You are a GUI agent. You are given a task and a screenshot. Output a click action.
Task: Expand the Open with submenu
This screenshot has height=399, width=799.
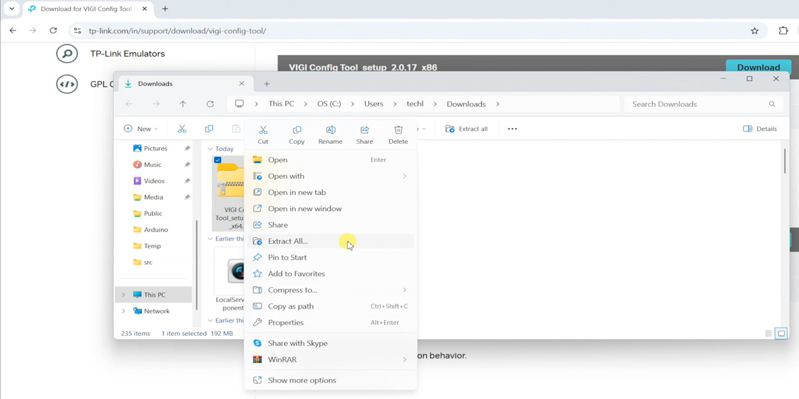click(404, 176)
